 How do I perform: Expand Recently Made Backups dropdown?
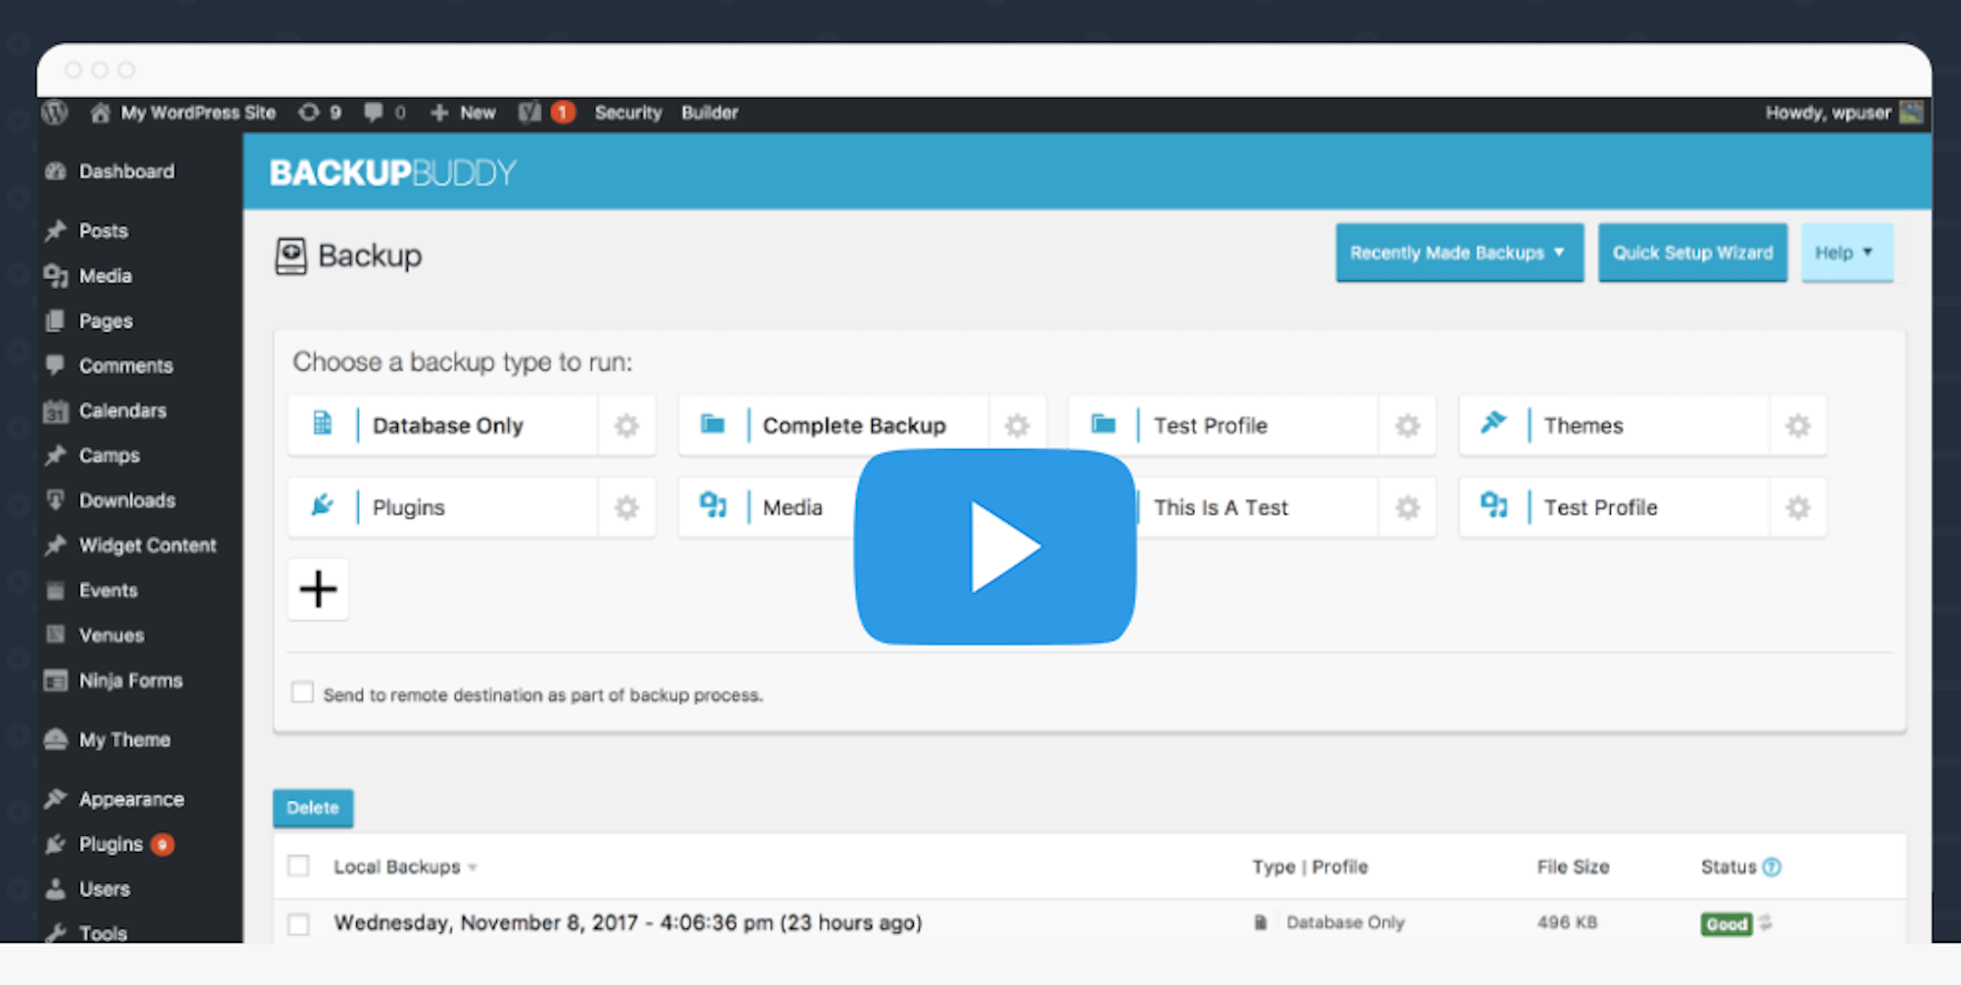tap(1459, 253)
